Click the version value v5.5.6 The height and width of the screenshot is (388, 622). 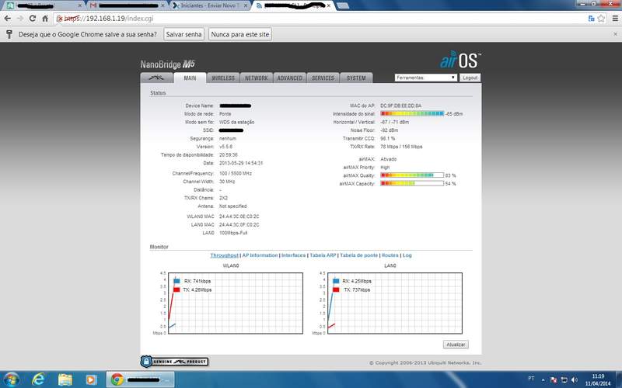(225, 147)
